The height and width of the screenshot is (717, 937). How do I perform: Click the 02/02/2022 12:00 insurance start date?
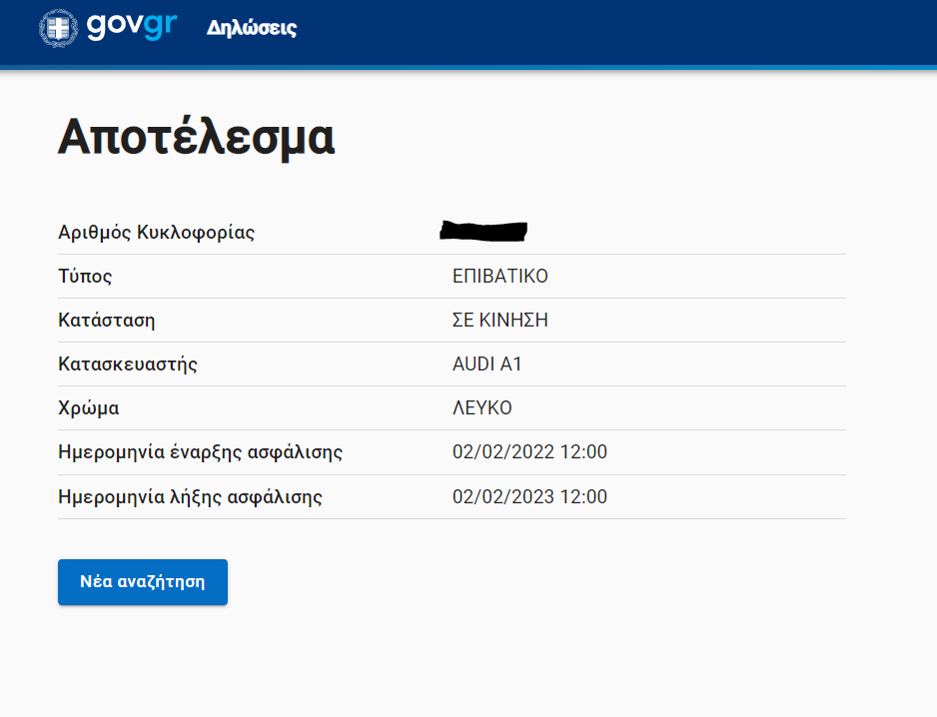pos(529,452)
